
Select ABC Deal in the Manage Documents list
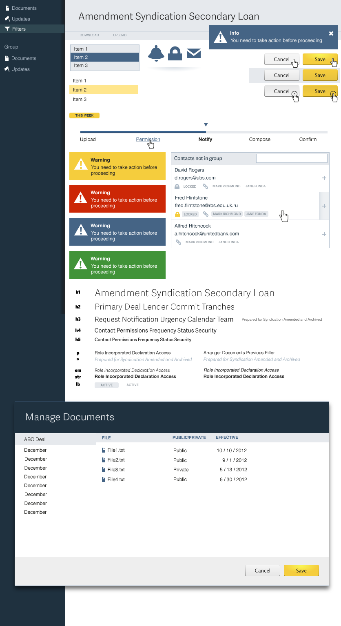[55, 440]
